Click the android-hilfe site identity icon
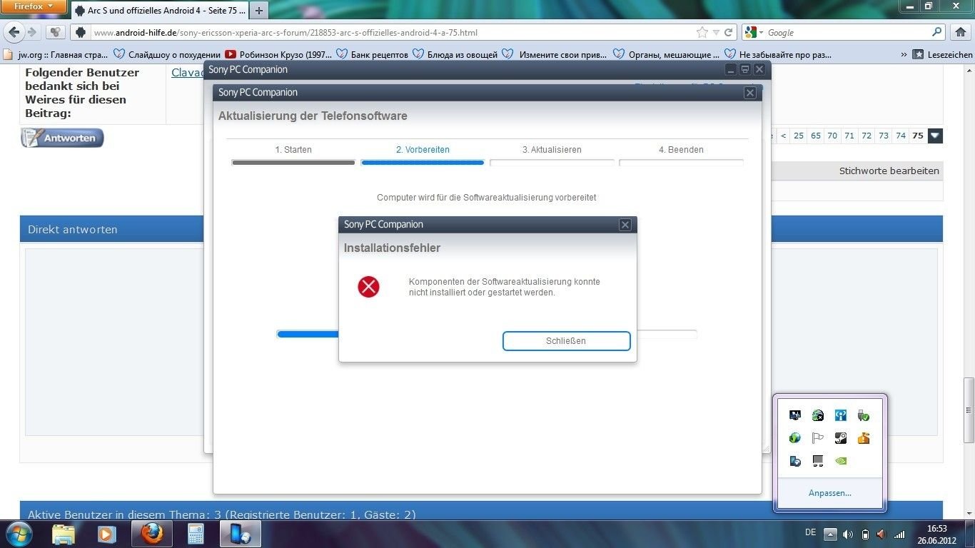The width and height of the screenshot is (975, 548). pos(81,33)
